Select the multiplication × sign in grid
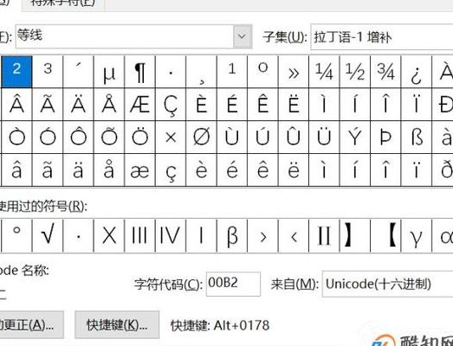453x346 pixels. click(x=171, y=138)
